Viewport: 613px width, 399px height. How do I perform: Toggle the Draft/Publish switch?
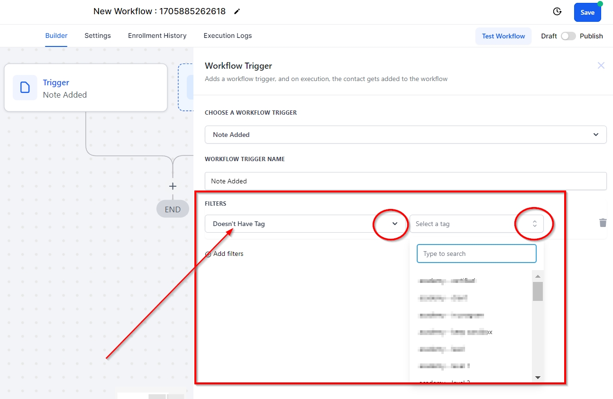pos(568,36)
